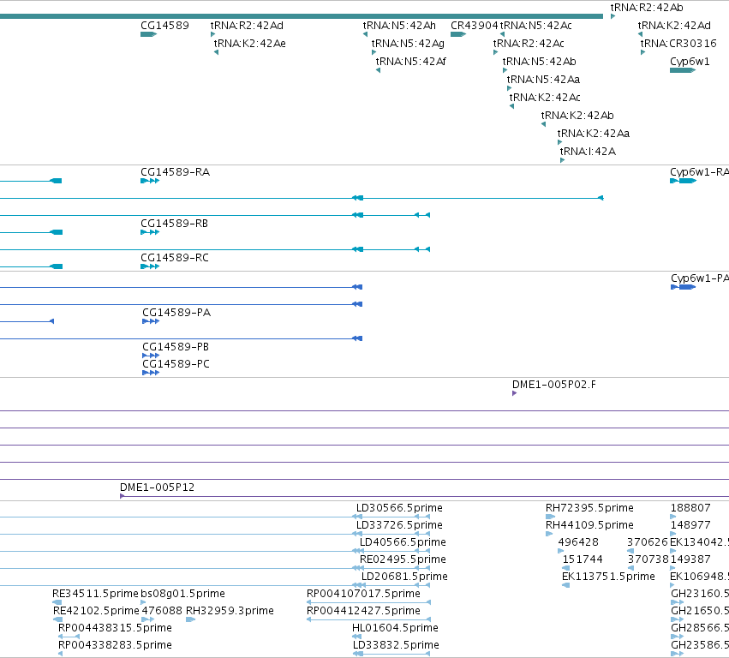Click the LD20681.5prime EST label

tap(404, 577)
